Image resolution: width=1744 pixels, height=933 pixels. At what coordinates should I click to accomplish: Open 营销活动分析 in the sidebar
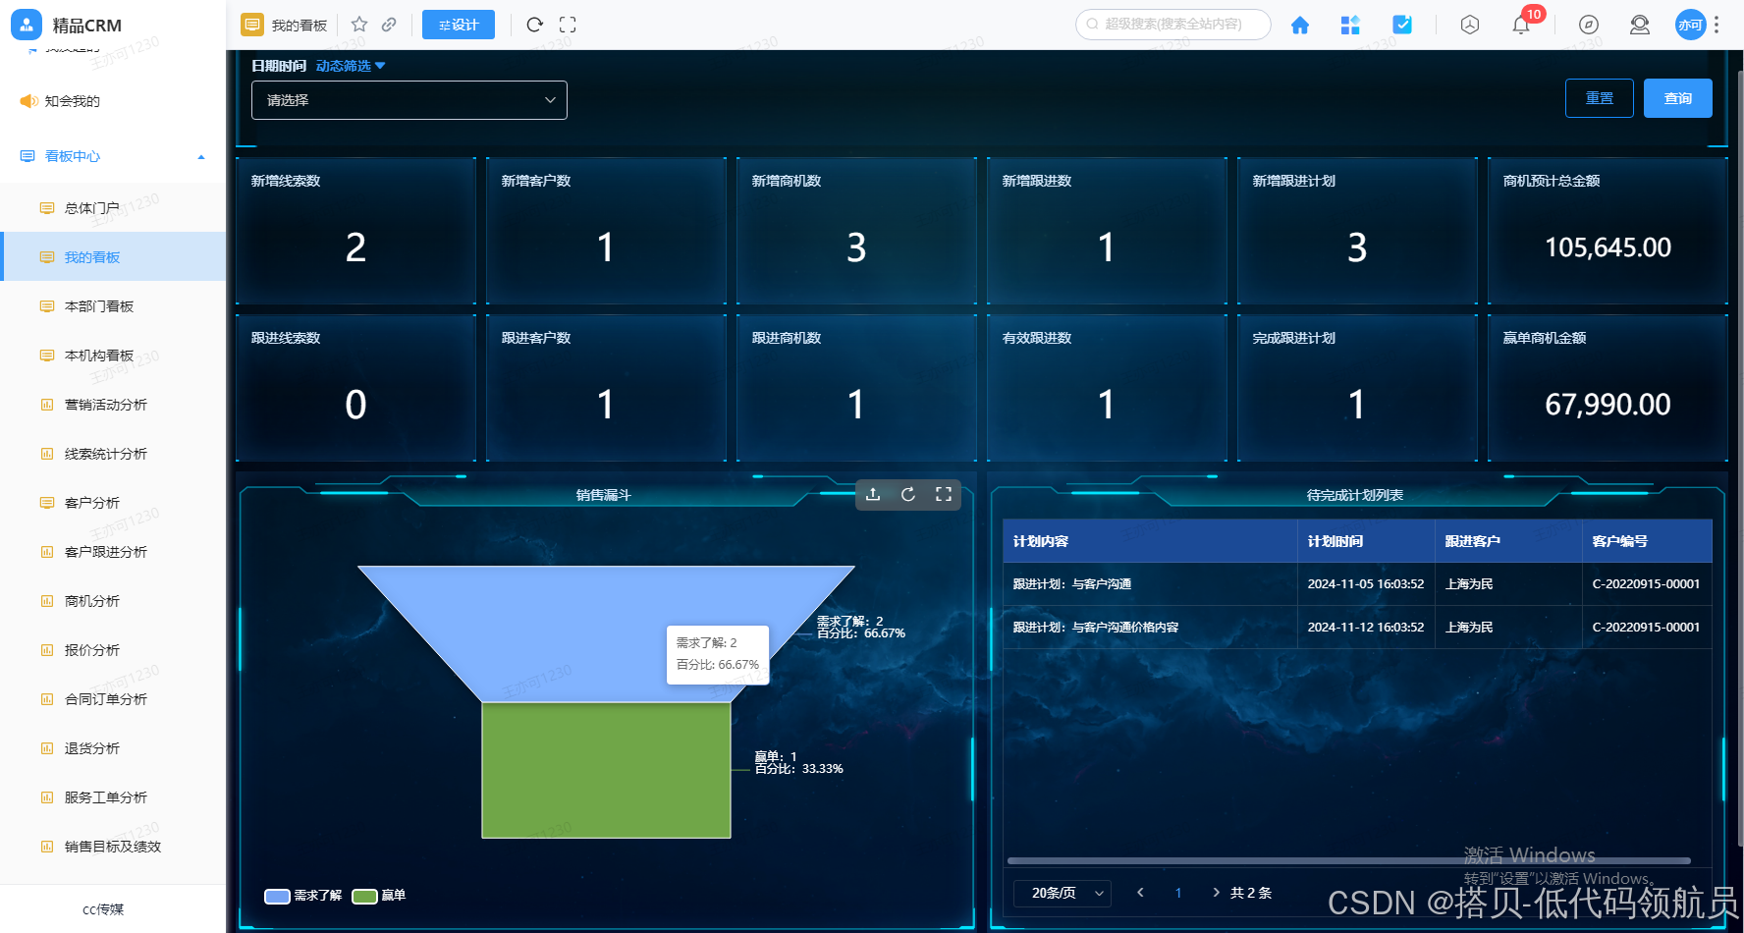pyautogui.click(x=113, y=405)
